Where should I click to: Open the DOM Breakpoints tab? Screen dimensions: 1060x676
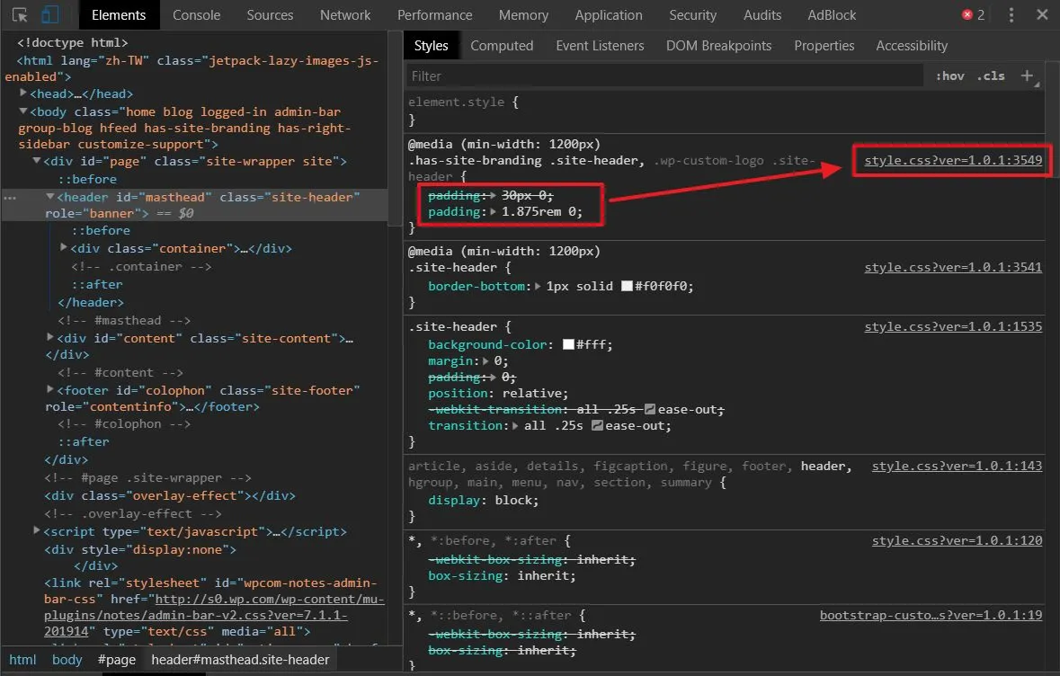pos(718,45)
